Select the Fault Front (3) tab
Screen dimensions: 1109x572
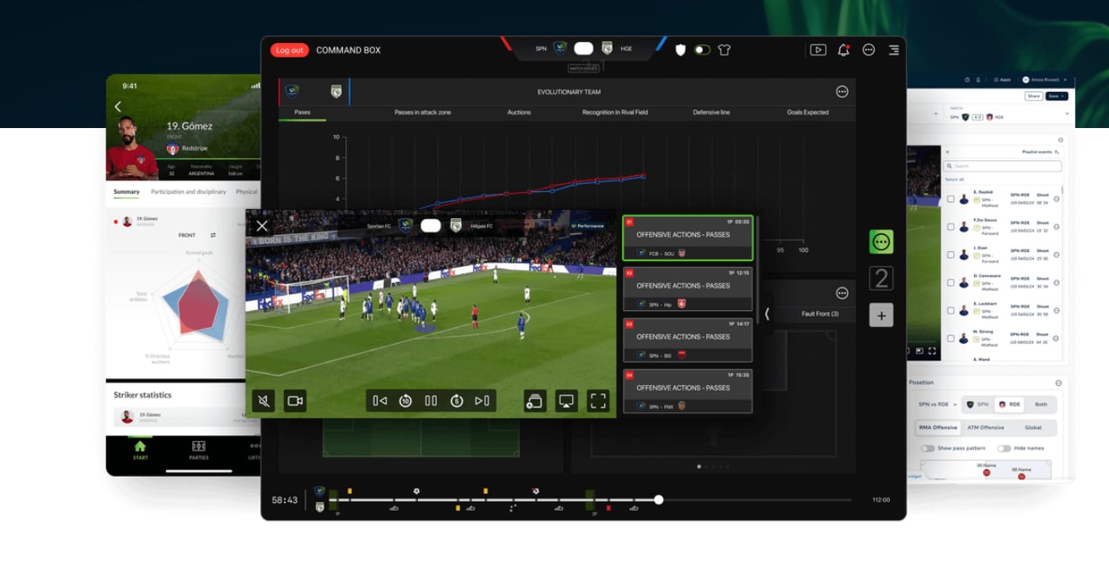tap(820, 313)
